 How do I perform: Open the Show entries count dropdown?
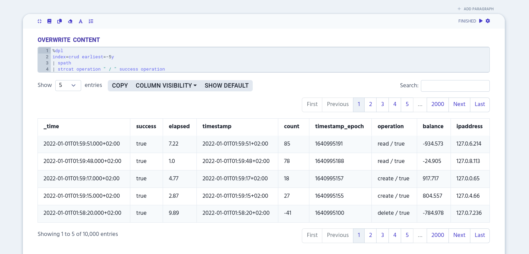pyautogui.click(x=68, y=85)
